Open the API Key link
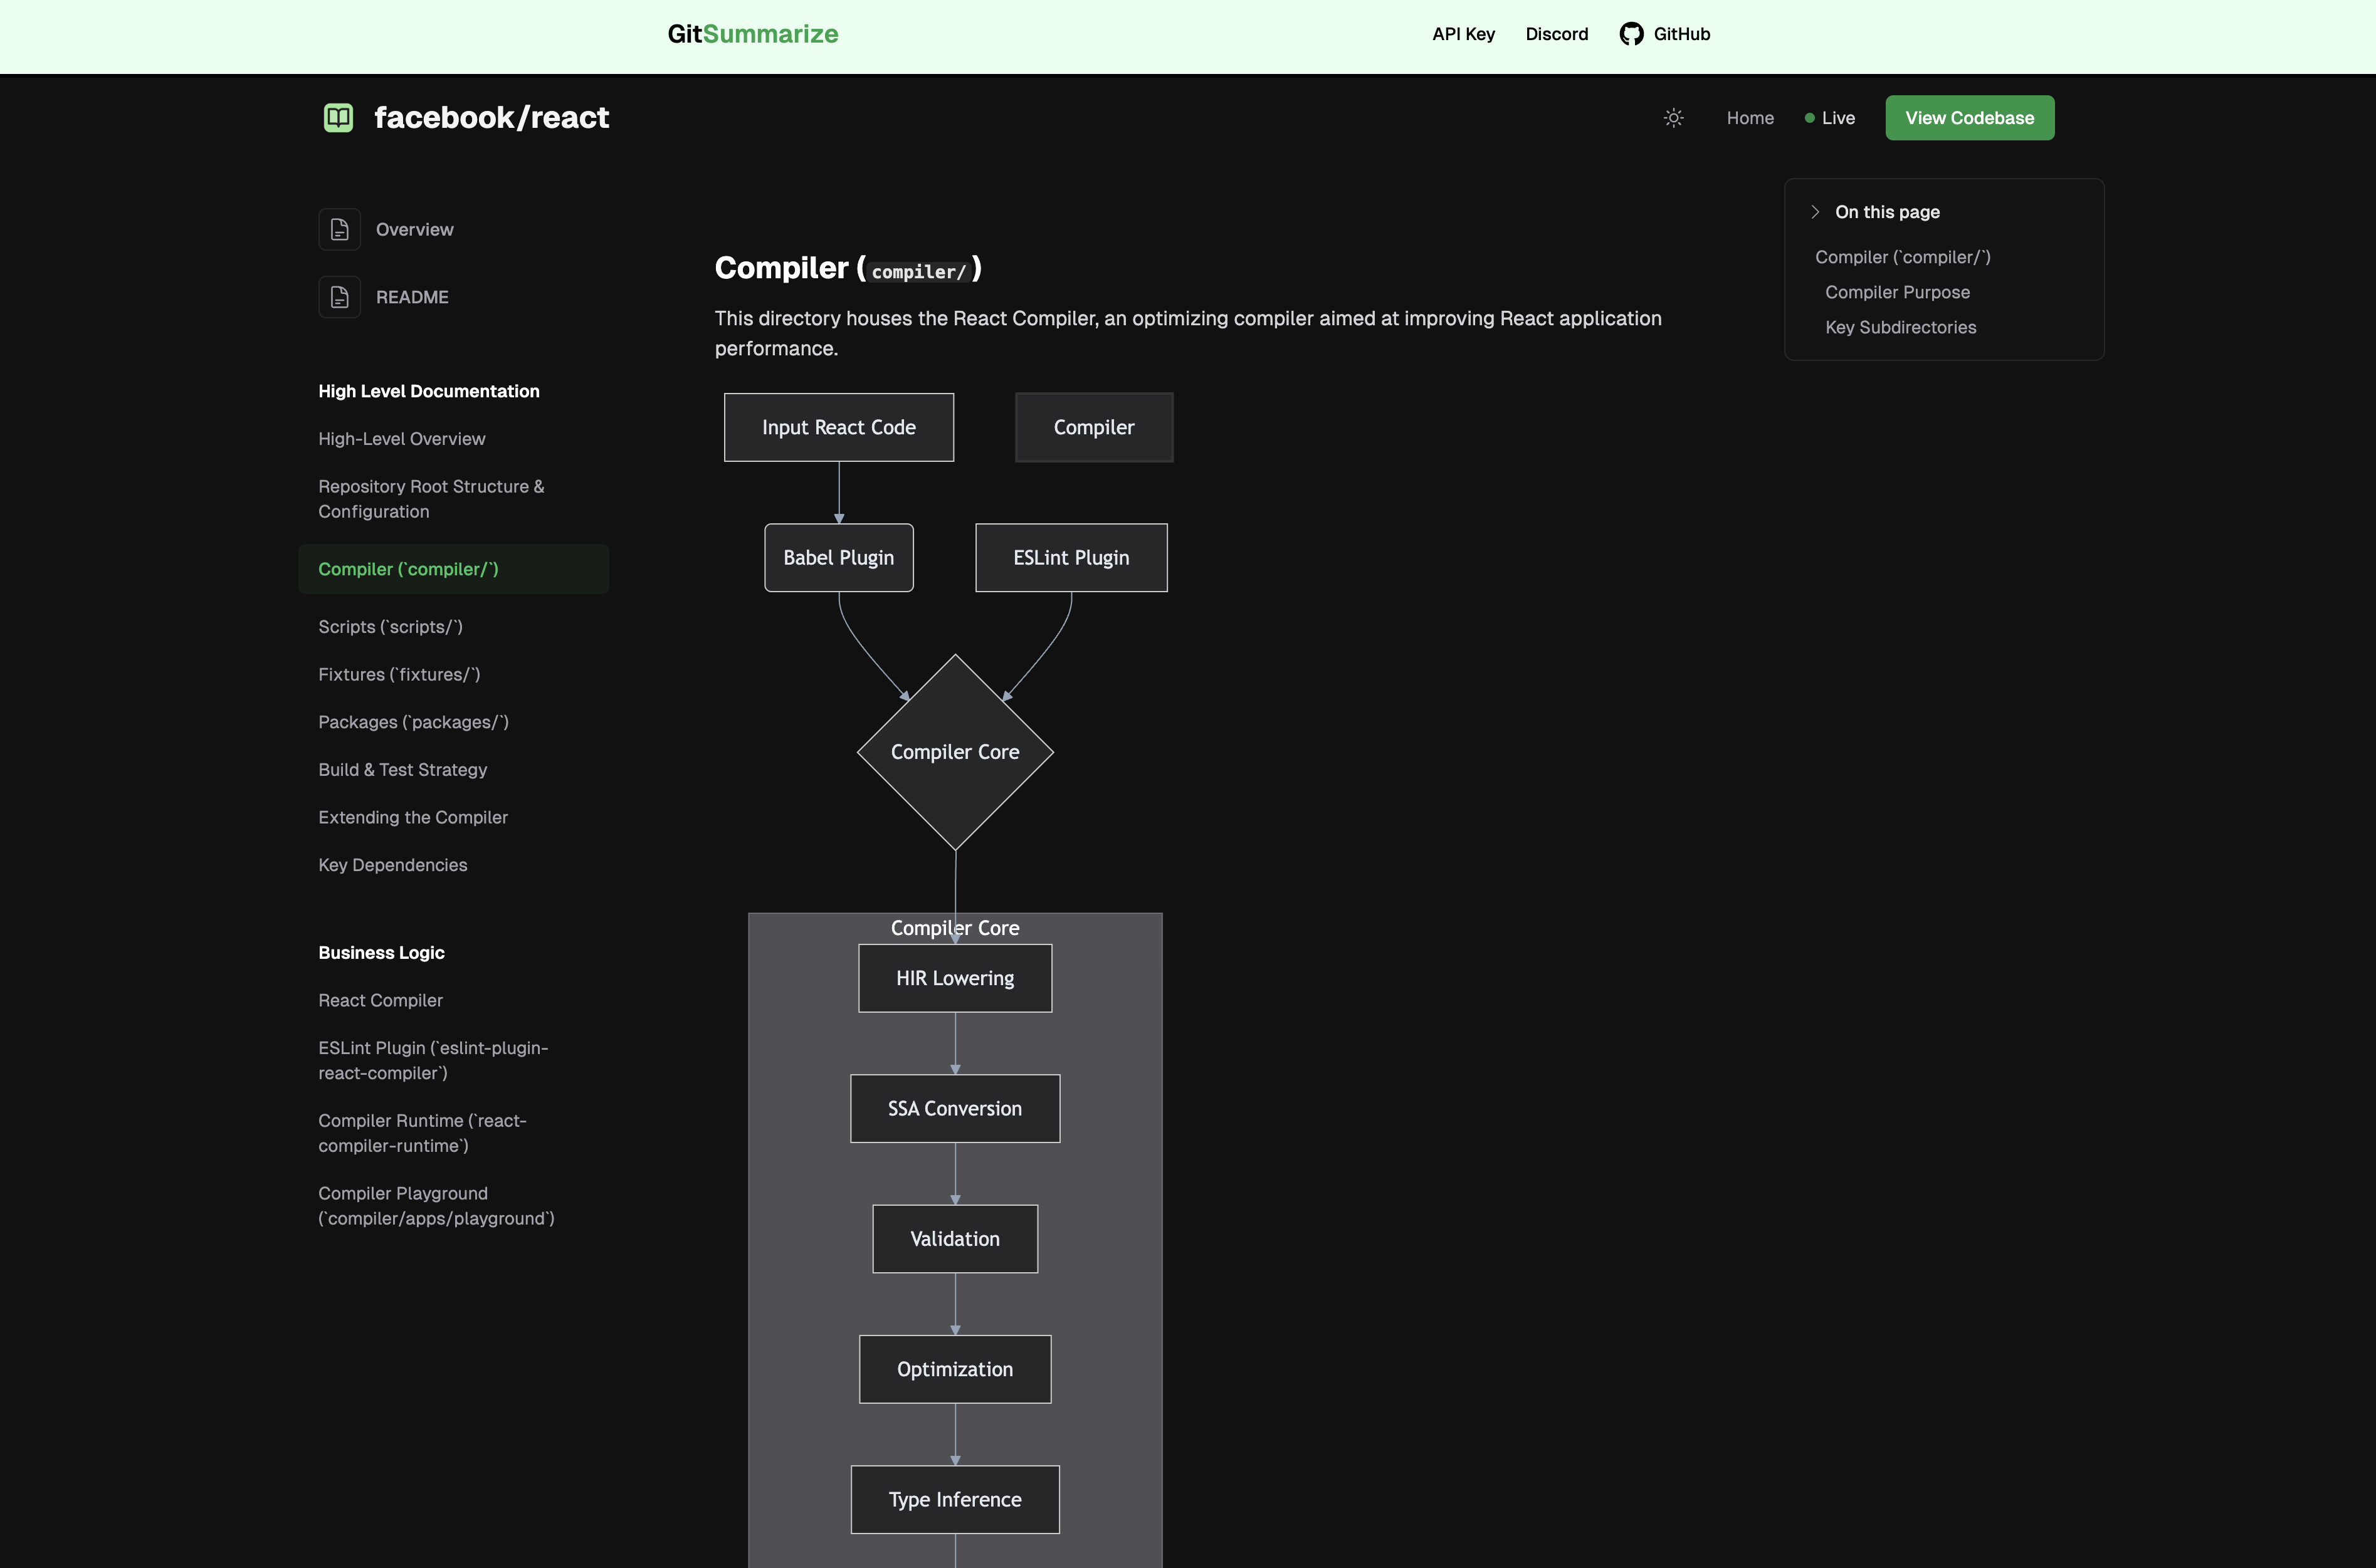 [x=1463, y=34]
